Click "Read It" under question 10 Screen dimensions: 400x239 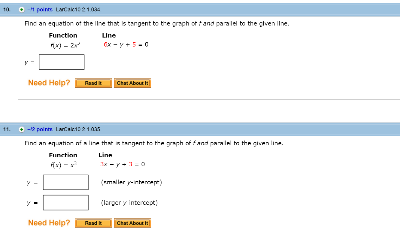click(x=93, y=83)
